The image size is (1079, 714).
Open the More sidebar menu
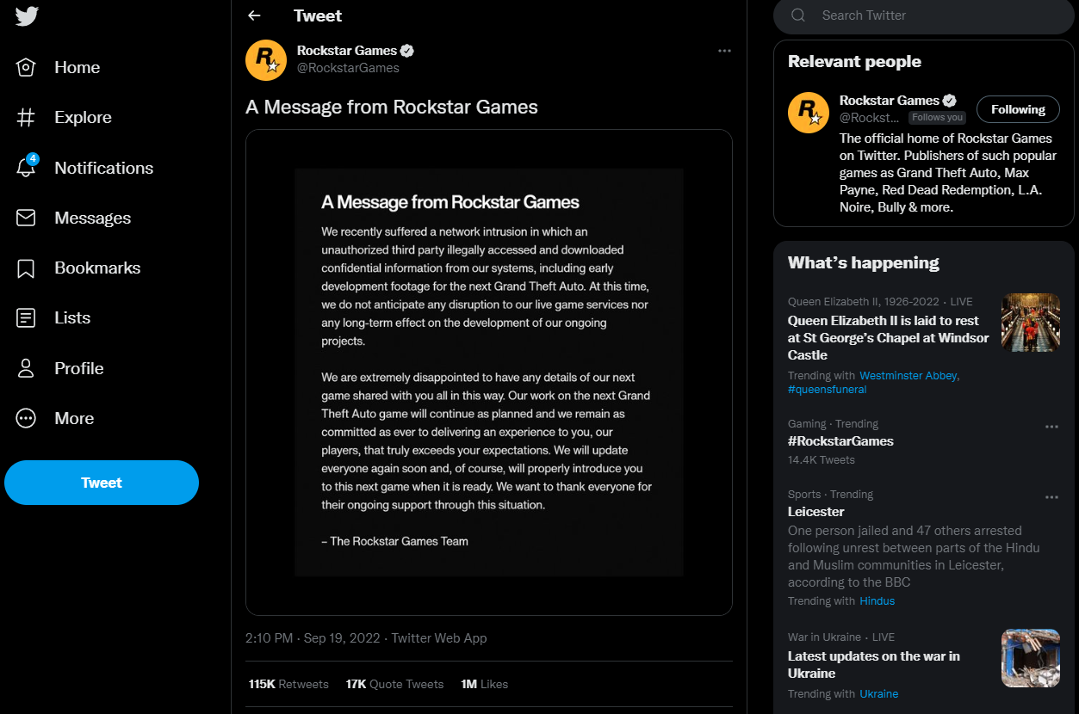pyautogui.click(x=74, y=418)
